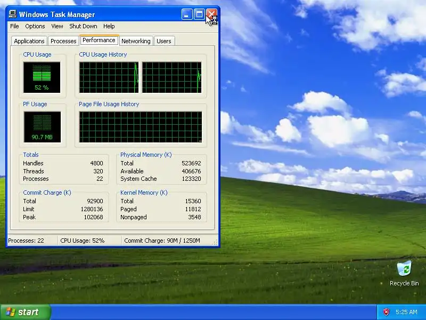Screen dimensions: 426x320
Task: Switch to the Applications tab
Action: (29, 41)
